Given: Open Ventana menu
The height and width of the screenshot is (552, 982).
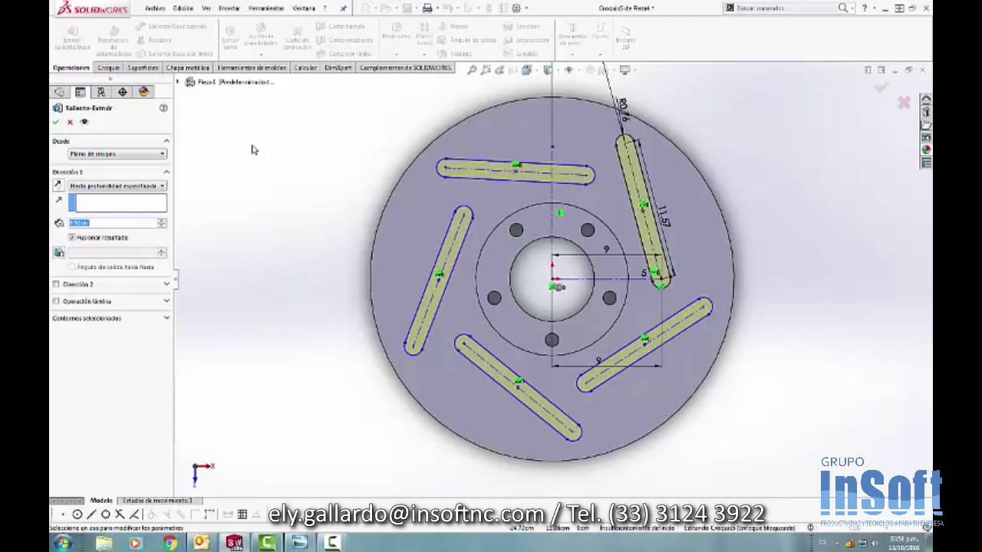Looking at the screenshot, I should tap(304, 8).
